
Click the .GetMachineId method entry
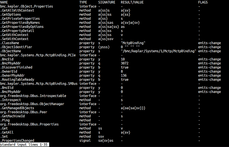13,116
